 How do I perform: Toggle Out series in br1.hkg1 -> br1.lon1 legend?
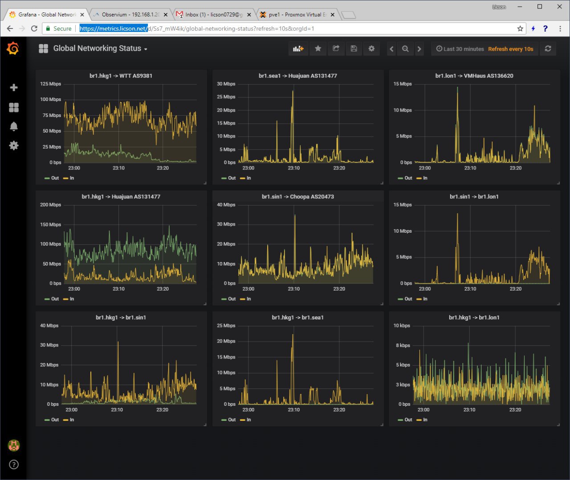[405, 420]
